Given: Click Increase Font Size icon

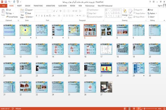Looking at the screenshot, I should pos(54,11).
